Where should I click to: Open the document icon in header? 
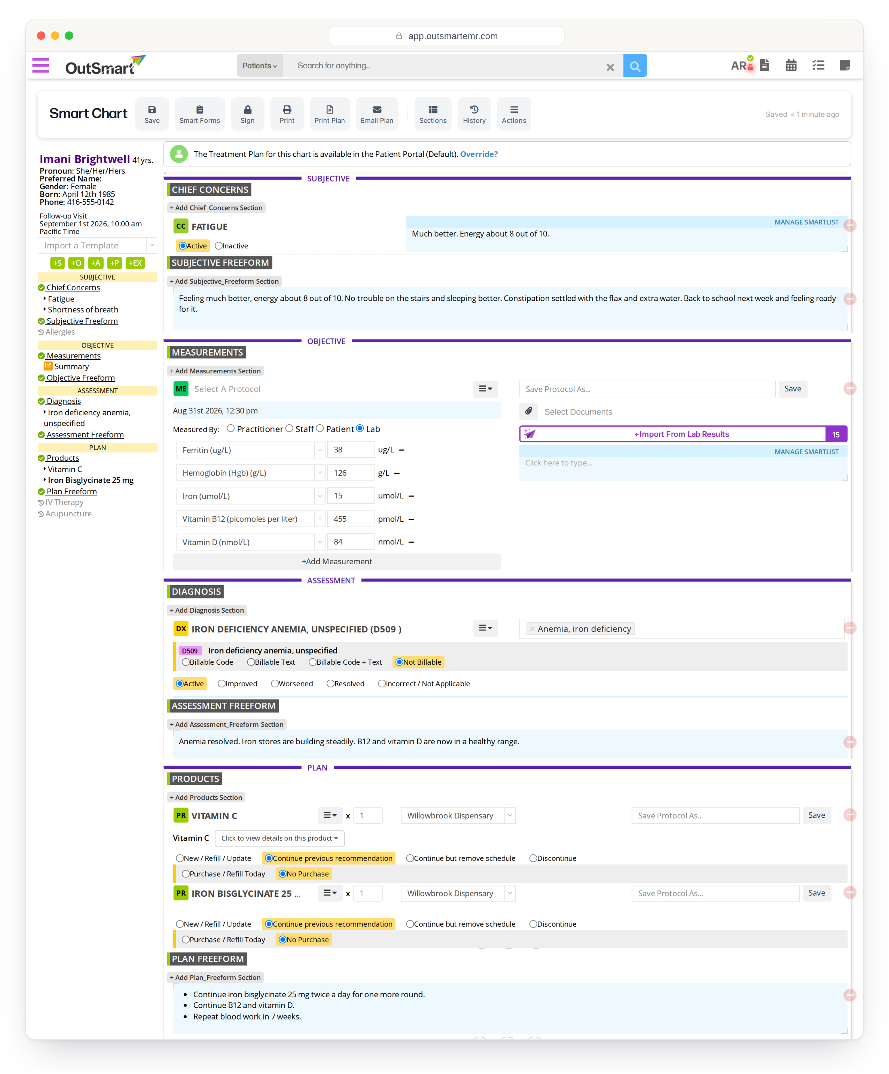click(x=764, y=66)
